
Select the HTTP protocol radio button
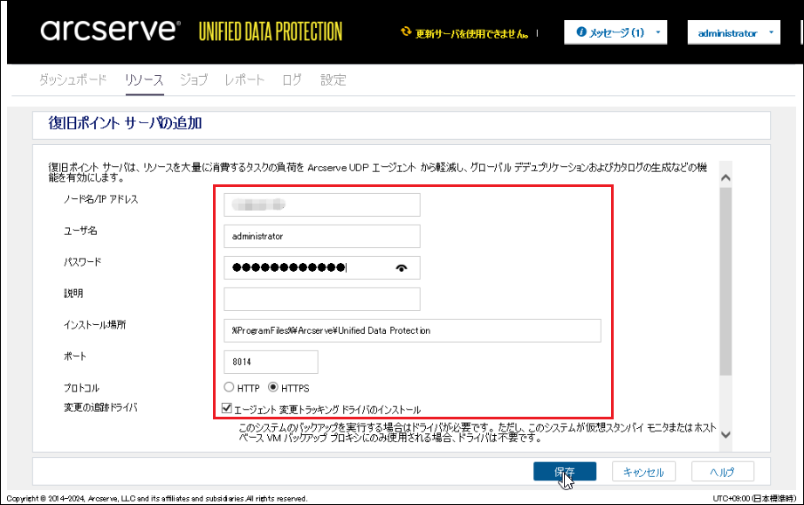coord(229,387)
